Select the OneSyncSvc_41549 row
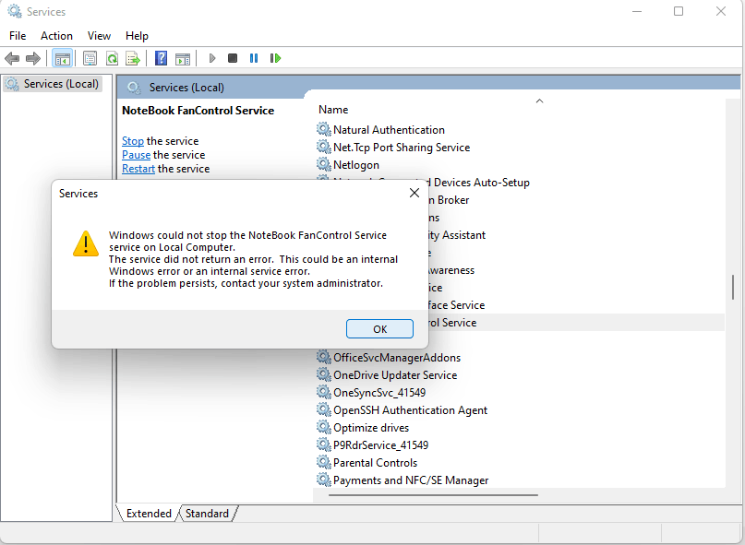The width and height of the screenshot is (745, 545). (519, 393)
